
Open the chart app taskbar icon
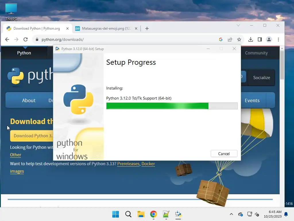[x=166, y=214]
